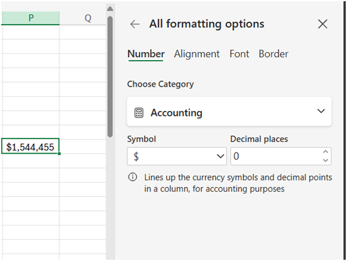Open the Border tab
Image resolution: width=347 pixels, height=261 pixels.
(274, 54)
